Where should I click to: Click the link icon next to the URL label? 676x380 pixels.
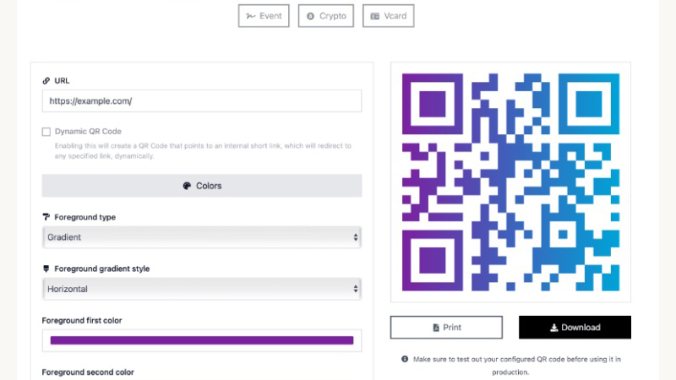[46, 80]
